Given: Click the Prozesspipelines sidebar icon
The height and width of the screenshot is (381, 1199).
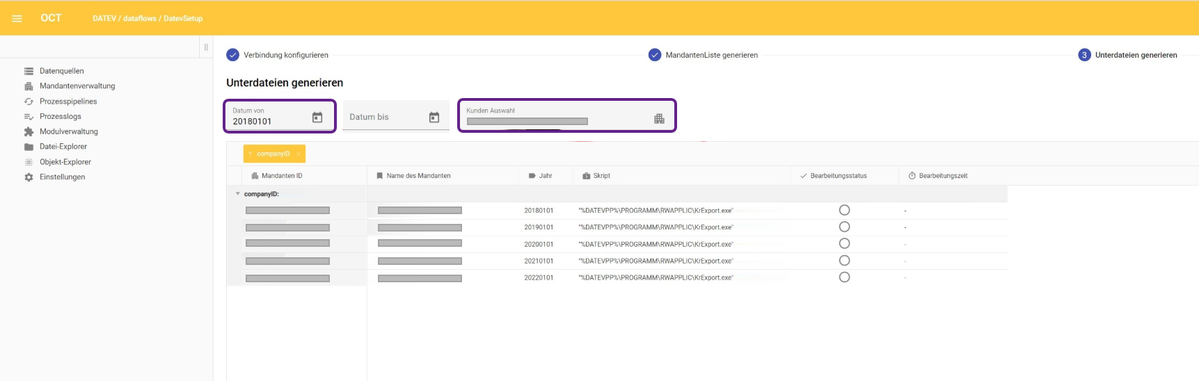Looking at the screenshot, I should (29, 102).
